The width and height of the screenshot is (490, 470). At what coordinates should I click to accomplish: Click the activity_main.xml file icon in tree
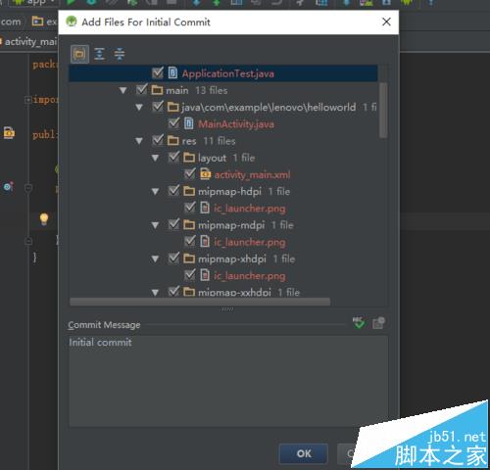[205, 174]
